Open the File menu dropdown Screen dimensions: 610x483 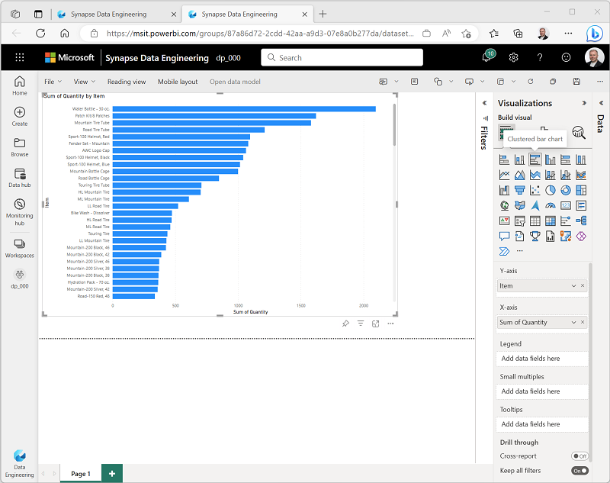tap(53, 82)
